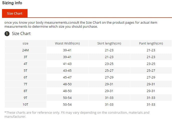Click the 4T size cell
This screenshot has height=122, width=172.
[x=25, y=64]
